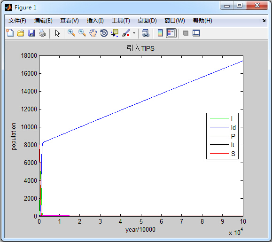Click the blue Id line in legend

[219, 127]
